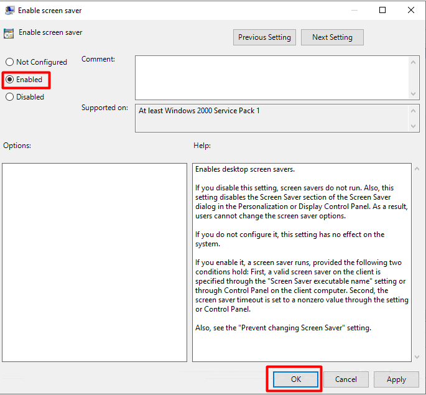Click text 'At least Windows 2000 Service Pack 1'
Screen dimensions: 426x395
(x=199, y=111)
